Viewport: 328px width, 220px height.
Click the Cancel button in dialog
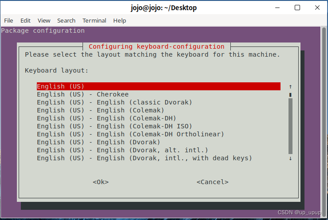point(213,182)
